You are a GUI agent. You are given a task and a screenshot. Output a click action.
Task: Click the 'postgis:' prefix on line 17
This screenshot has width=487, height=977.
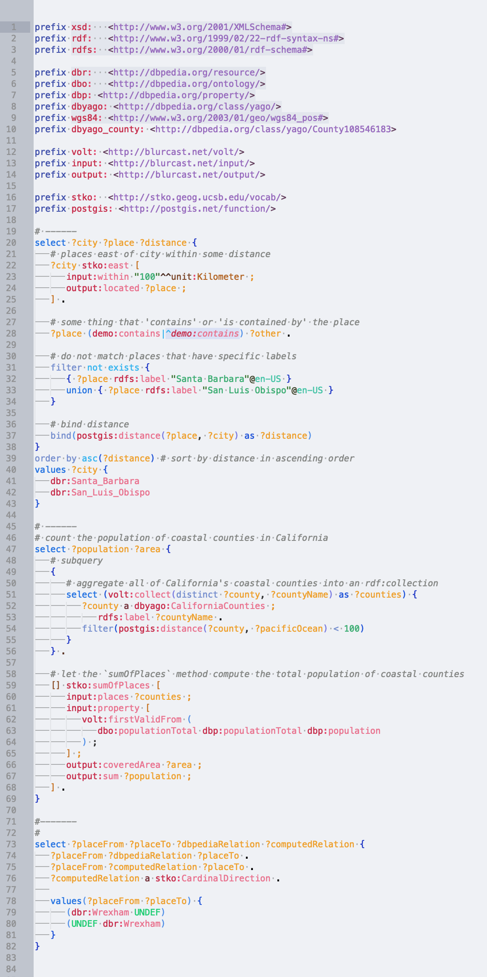pos(92,209)
